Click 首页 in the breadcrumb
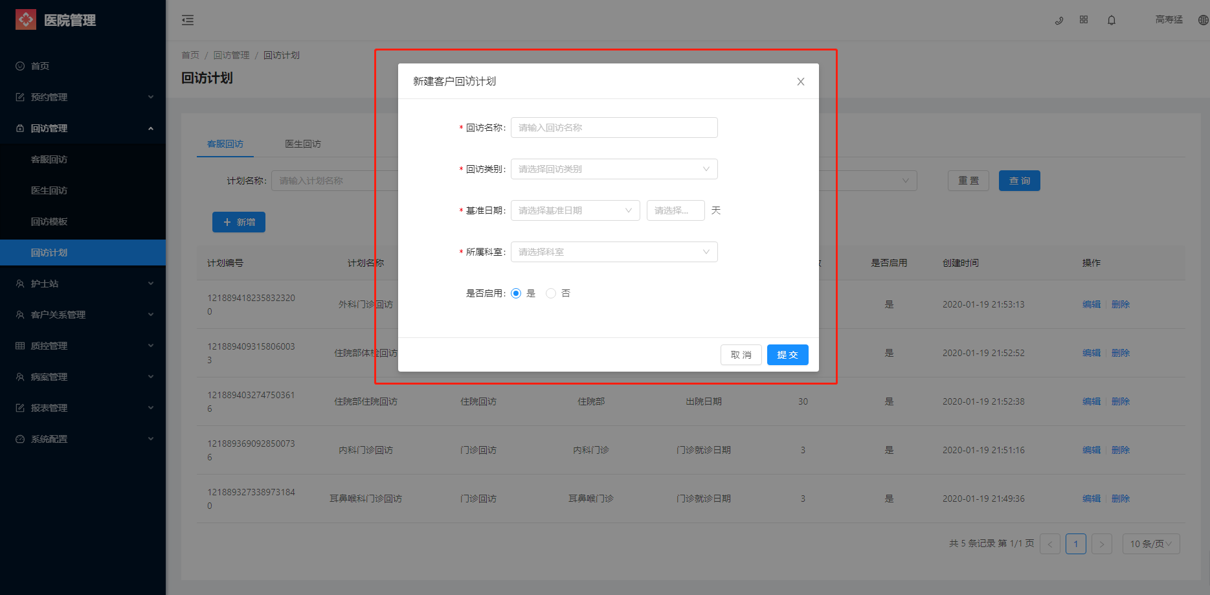The width and height of the screenshot is (1210, 595). tap(190, 55)
